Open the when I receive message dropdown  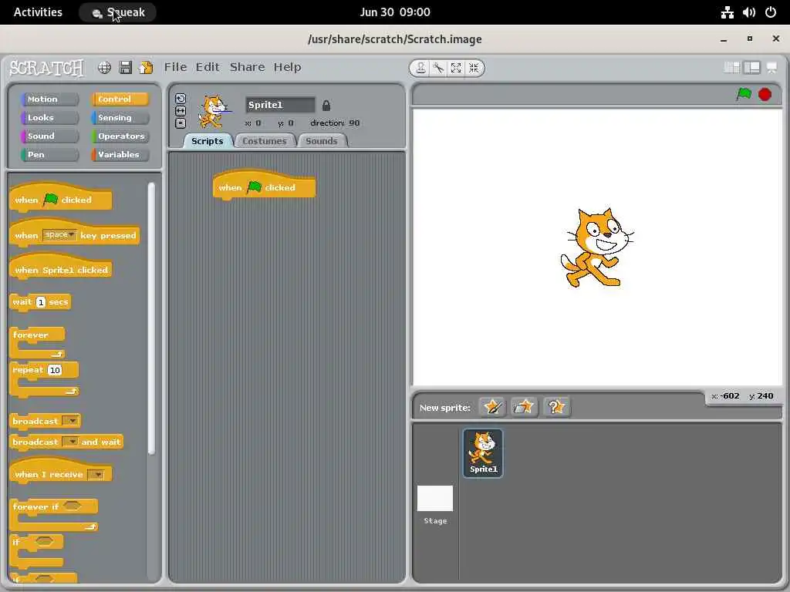coord(96,474)
